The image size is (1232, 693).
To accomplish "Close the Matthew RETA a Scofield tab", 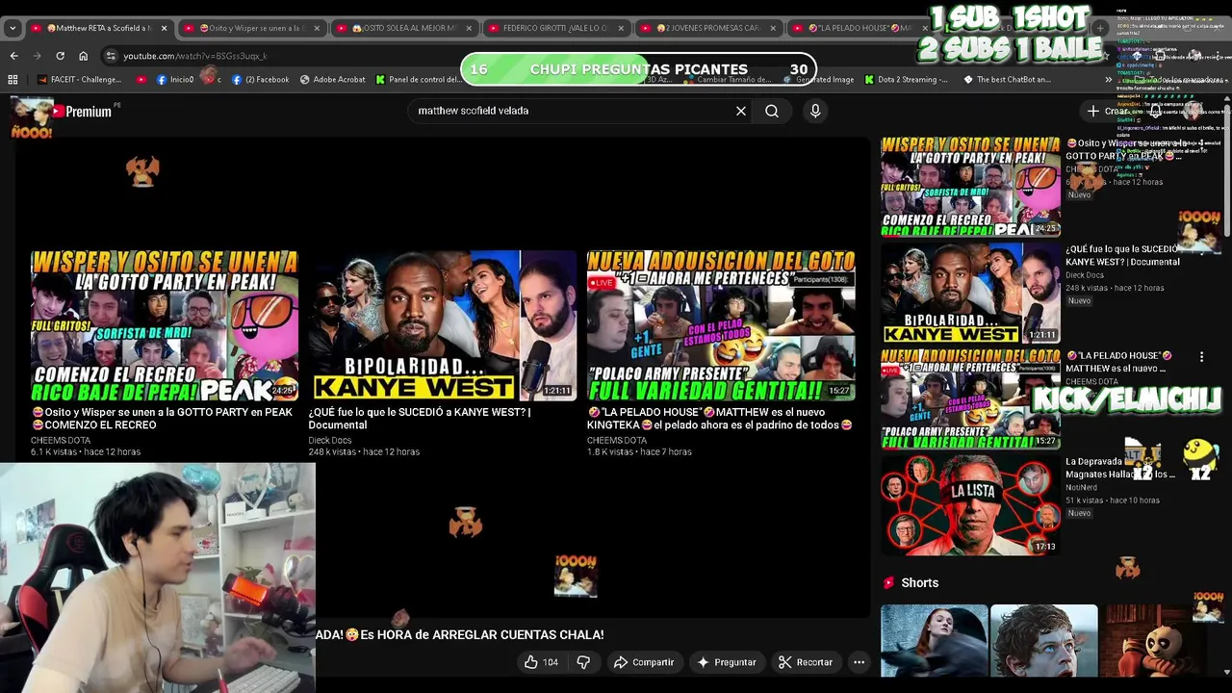I will pyautogui.click(x=164, y=28).
